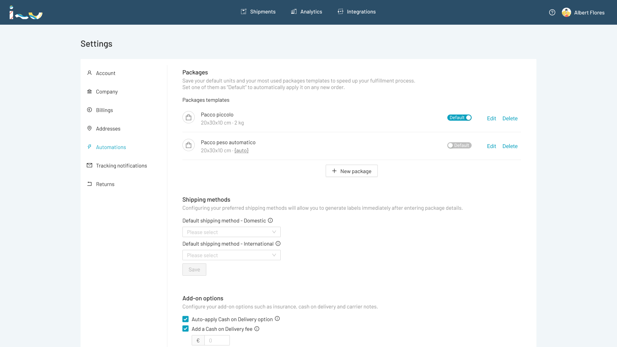This screenshot has height=347, width=617.
Task: Click the Pacco peso automatico package icon
Action: pyautogui.click(x=189, y=145)
